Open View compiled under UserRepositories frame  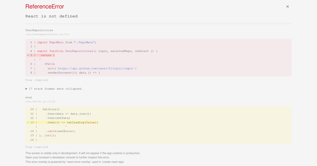[37, 80]
